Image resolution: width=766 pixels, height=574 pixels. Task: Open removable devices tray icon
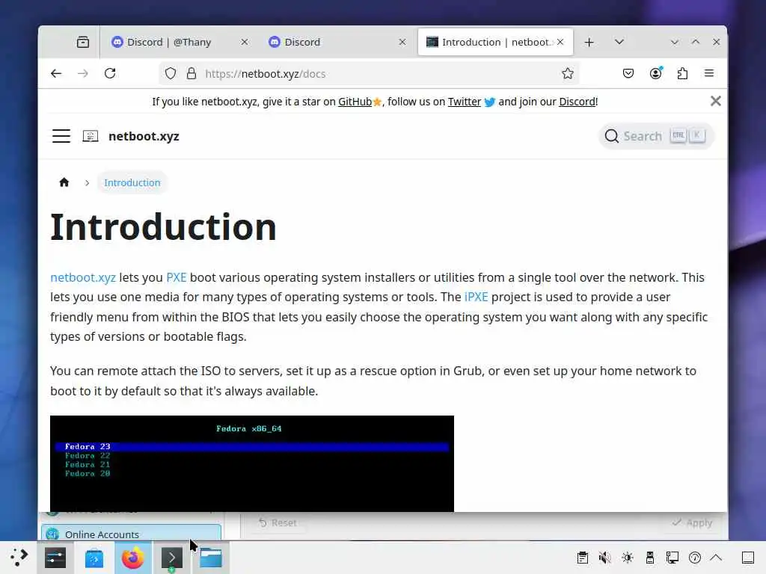[650, 558]
